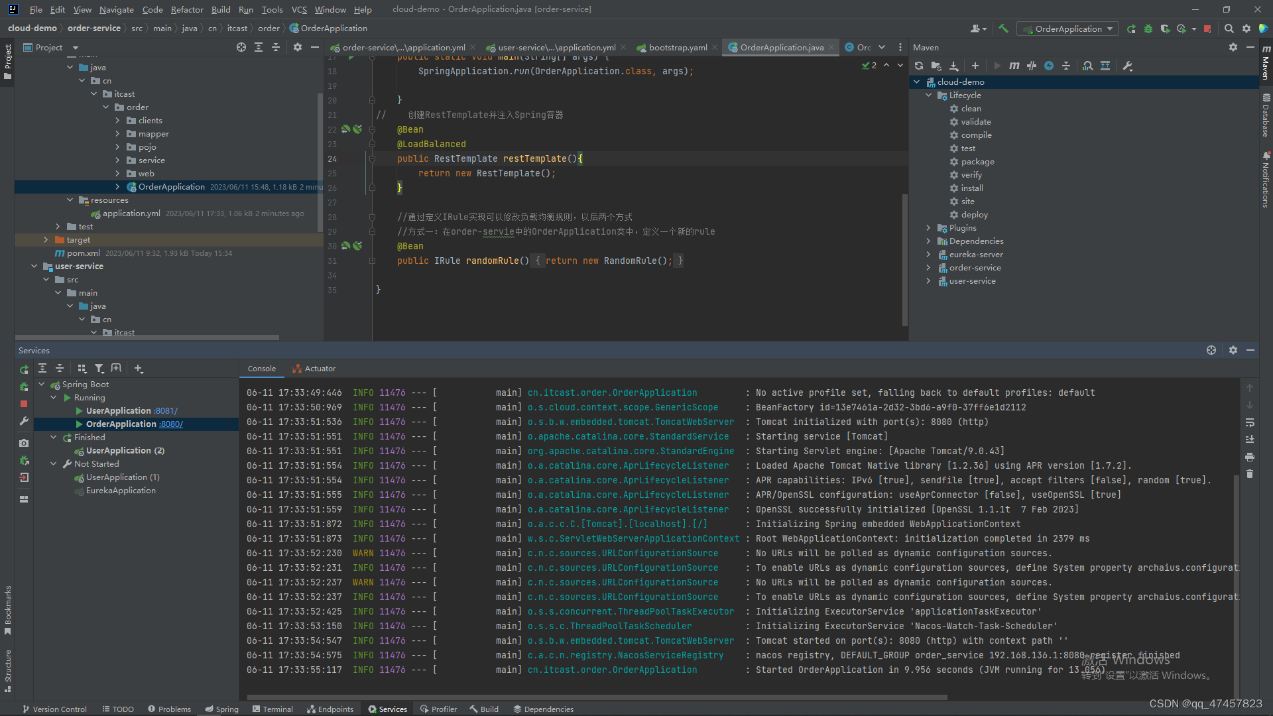1273x716 pixels.
Task: Open OrderApplication run configuration dropdown
Action: 1069,29
